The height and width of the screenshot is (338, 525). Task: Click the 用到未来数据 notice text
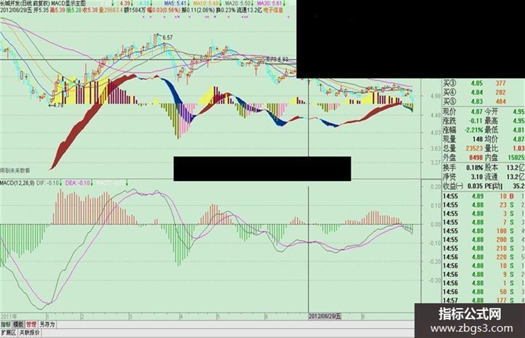click(15, 171)
